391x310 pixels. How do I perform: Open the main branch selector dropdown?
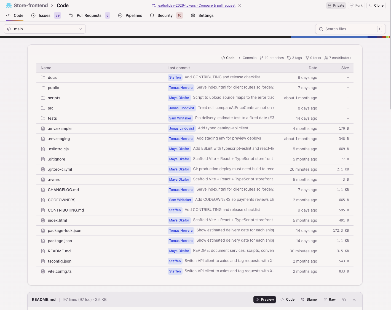click(x=45, y=29)
